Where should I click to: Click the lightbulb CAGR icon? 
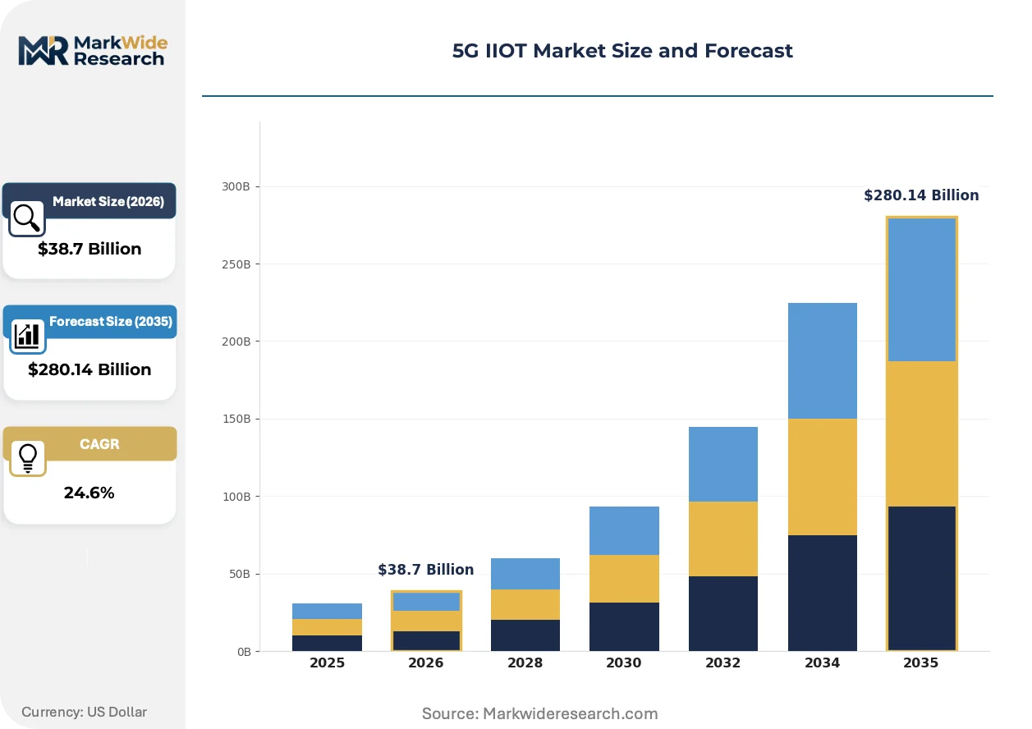[27, 458]
